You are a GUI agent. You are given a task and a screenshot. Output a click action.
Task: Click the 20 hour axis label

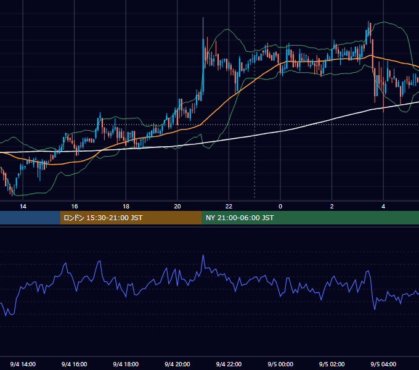click(177, 207)
